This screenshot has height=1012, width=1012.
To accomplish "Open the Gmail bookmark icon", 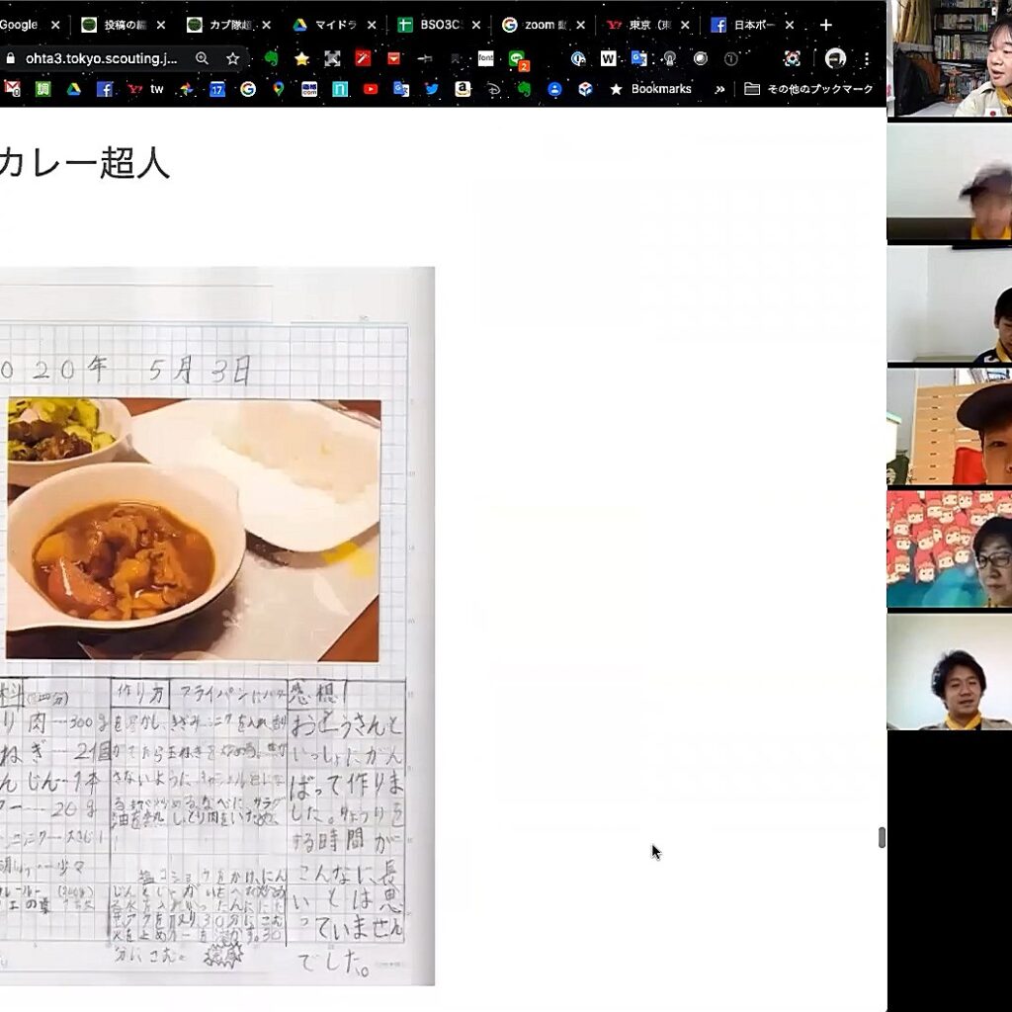I will [x=12, y=89].
